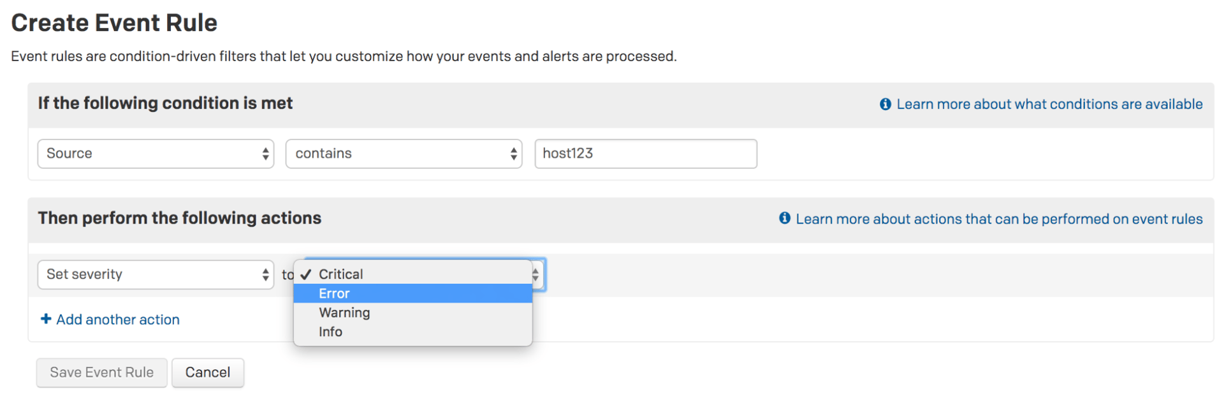Click the plus icon before Add another action
Viewport: 1224px width, 417px height.
(46, 319)
